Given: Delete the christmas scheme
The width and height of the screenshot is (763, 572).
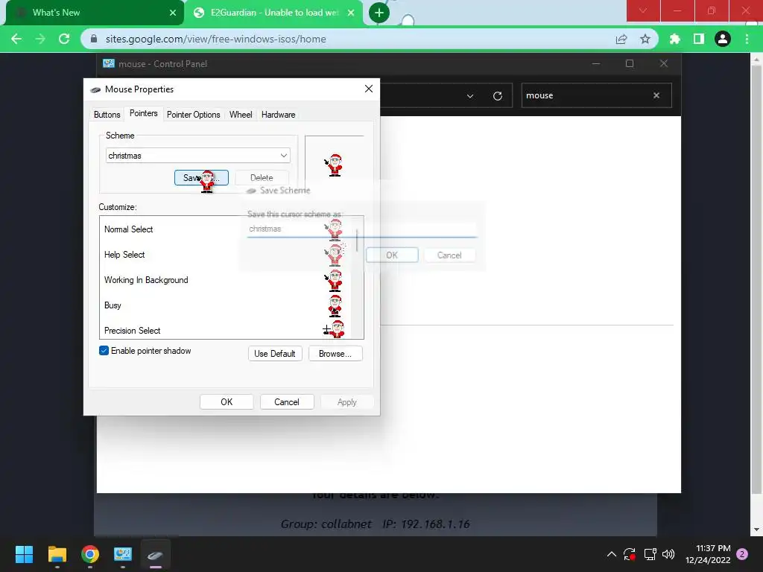Looking at the screenshot, I should click(262, 178).
